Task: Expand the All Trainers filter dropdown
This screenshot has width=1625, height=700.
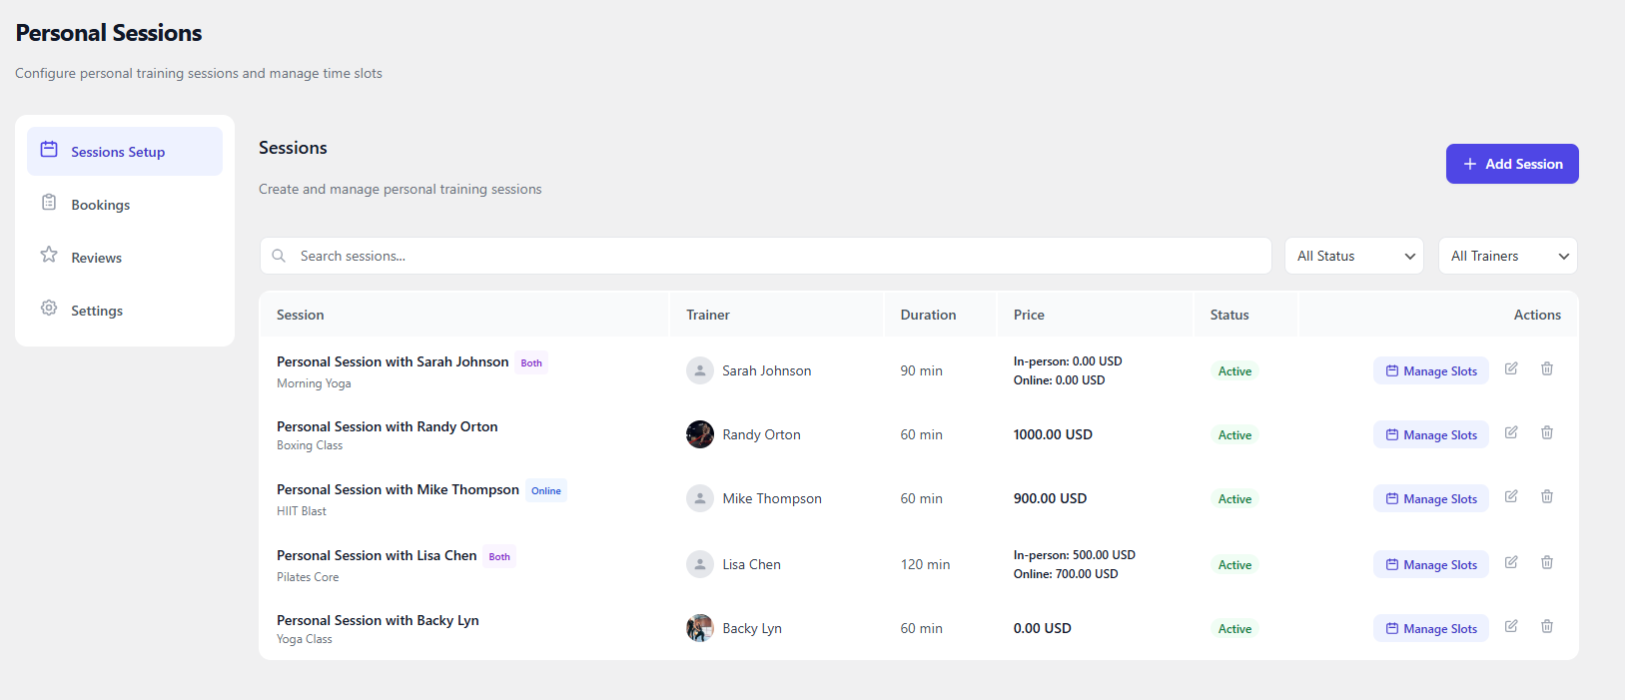Action: pyautogui.click(x=1507, y=256)
